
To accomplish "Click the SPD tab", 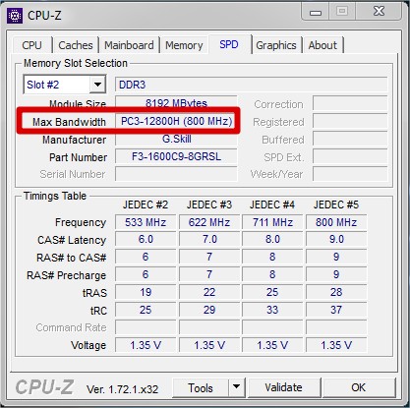I will pyautogui.click(x=229, y=44).
